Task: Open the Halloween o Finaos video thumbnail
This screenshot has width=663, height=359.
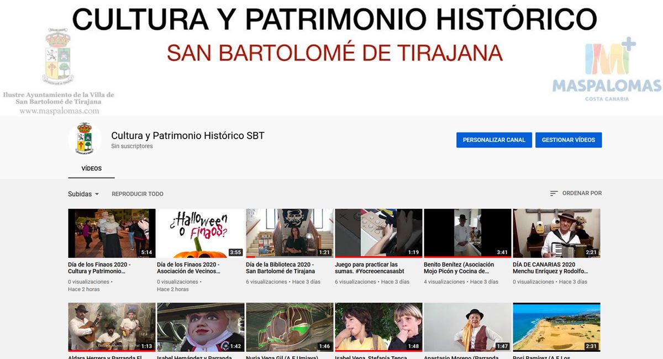Action: coord(201,233)
